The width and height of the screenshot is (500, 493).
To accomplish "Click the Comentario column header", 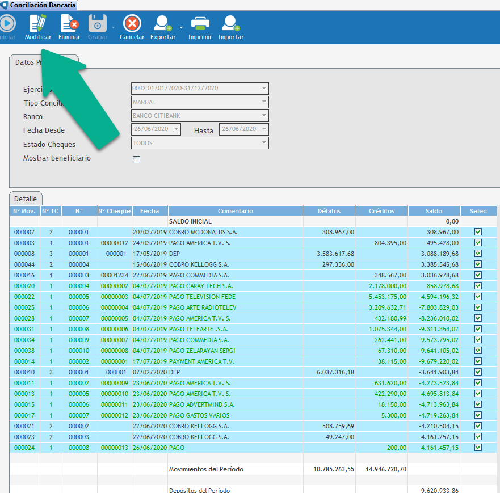I will (x=235, y=211).
